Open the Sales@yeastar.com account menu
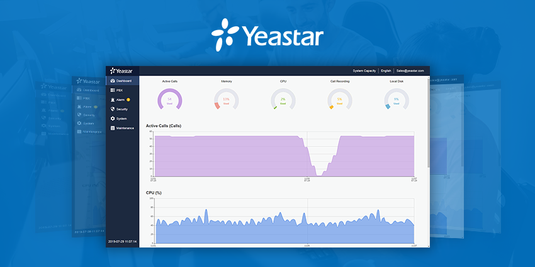The height and width of the screenshot is (267, 535). click(410, 71)
